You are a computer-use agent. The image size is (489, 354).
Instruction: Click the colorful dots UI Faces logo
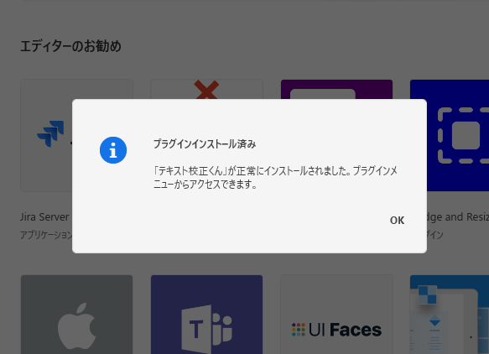[x=298, y=330]
